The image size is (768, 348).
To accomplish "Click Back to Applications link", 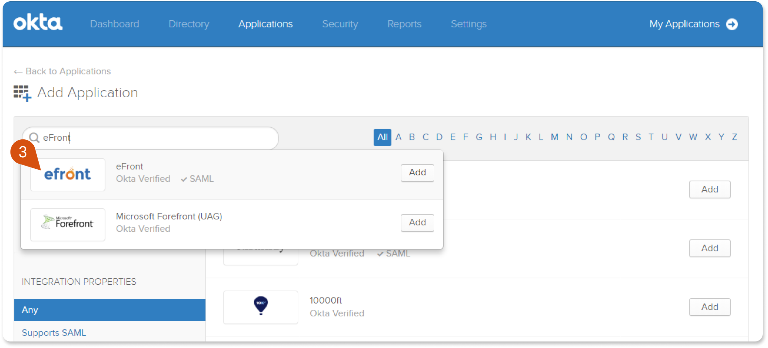I will (62, 71).
